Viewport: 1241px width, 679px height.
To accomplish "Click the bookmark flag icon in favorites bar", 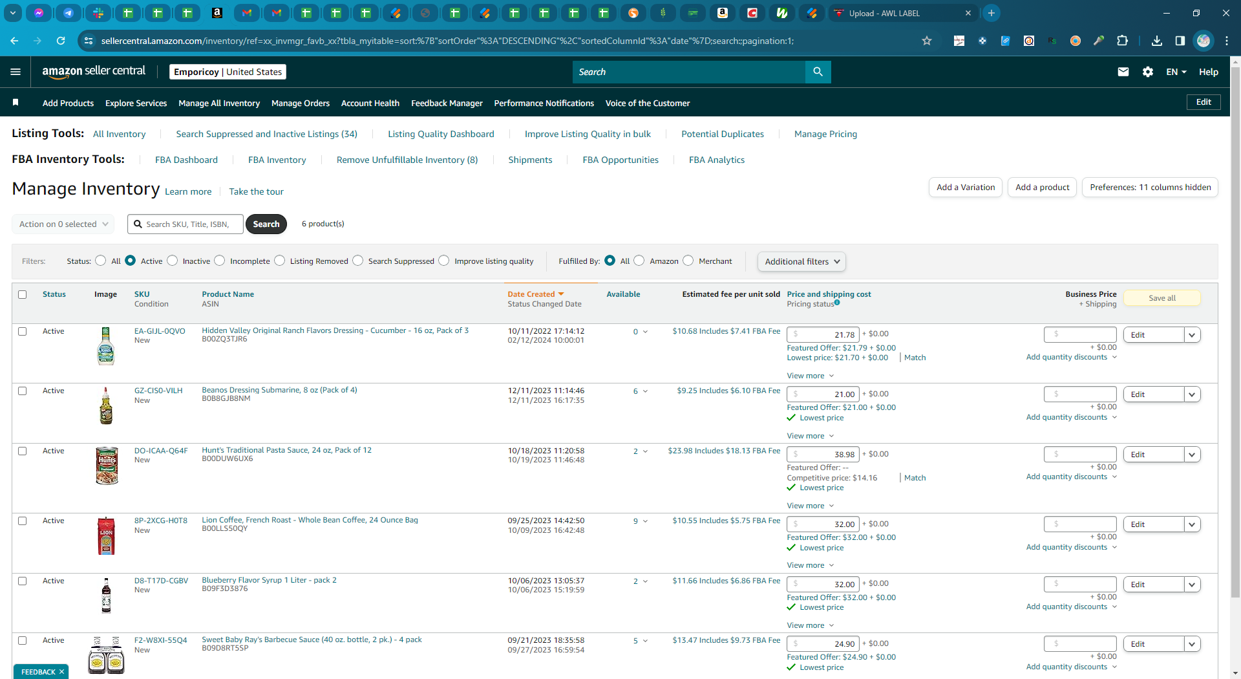I will point(16,102).
